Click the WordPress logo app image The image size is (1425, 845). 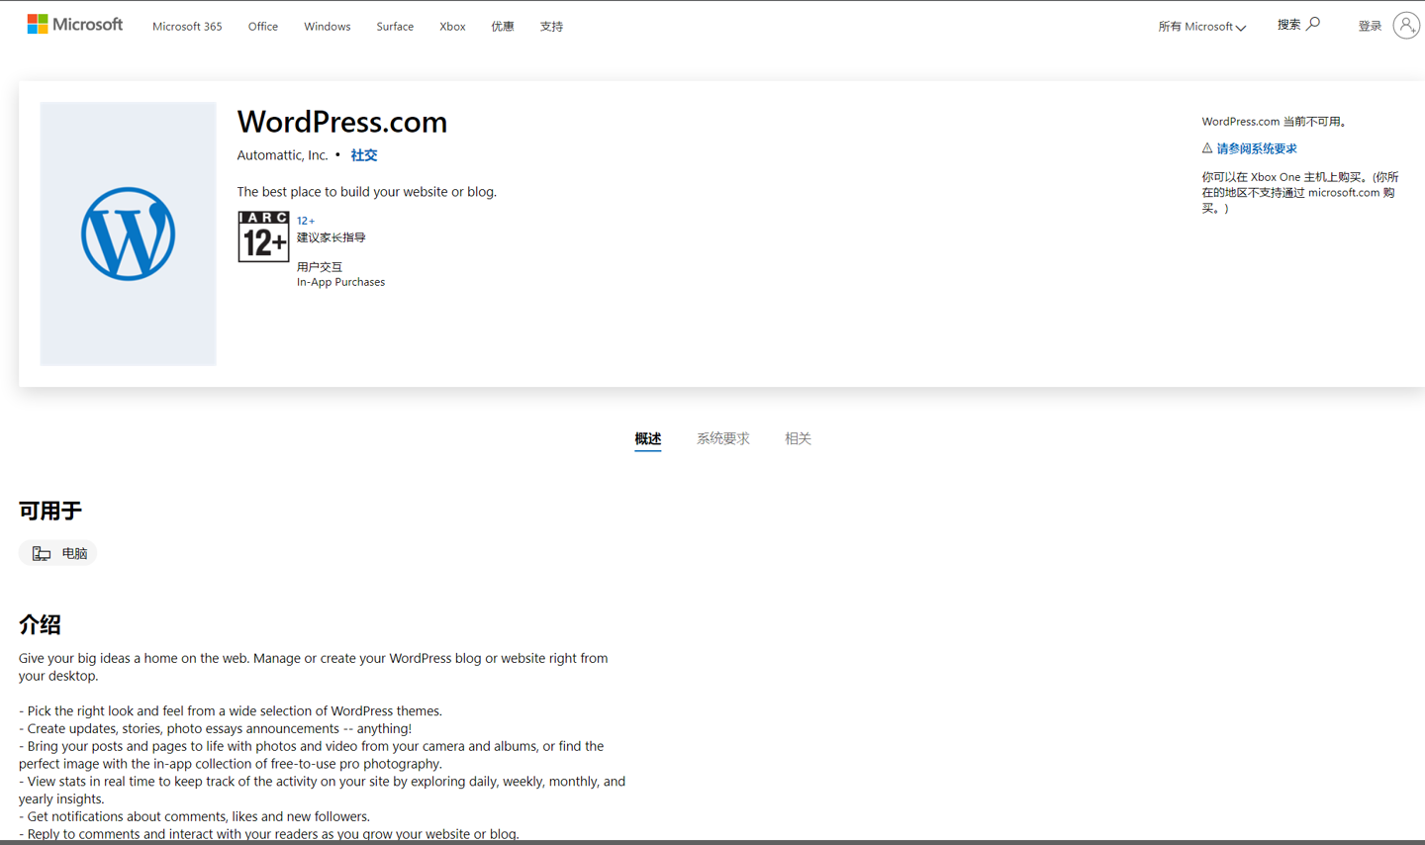pyautogui.click(x=128, y=234)
